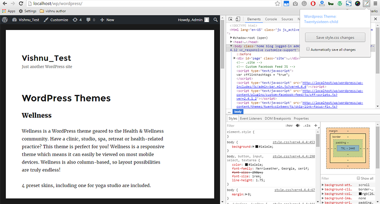Reload the current page
The image size is (380, 204).
pos(21,4)
